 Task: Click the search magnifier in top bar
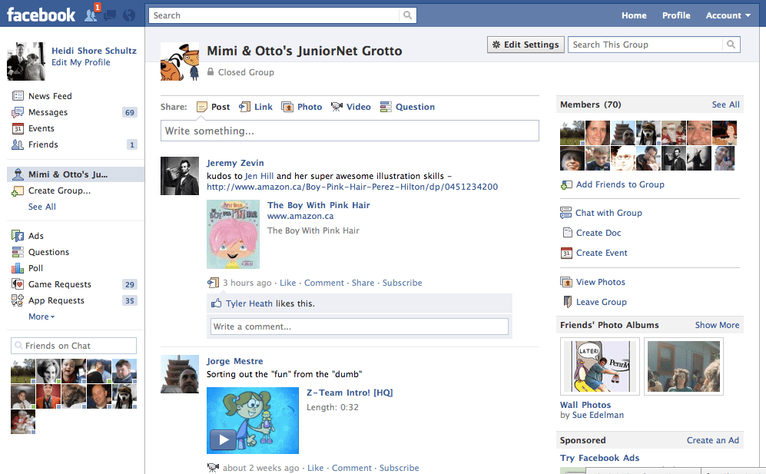(407, 15)
